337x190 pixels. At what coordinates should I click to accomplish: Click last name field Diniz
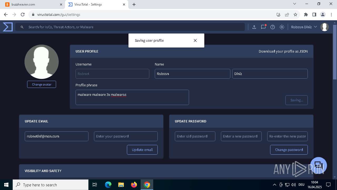coord(270,74)
